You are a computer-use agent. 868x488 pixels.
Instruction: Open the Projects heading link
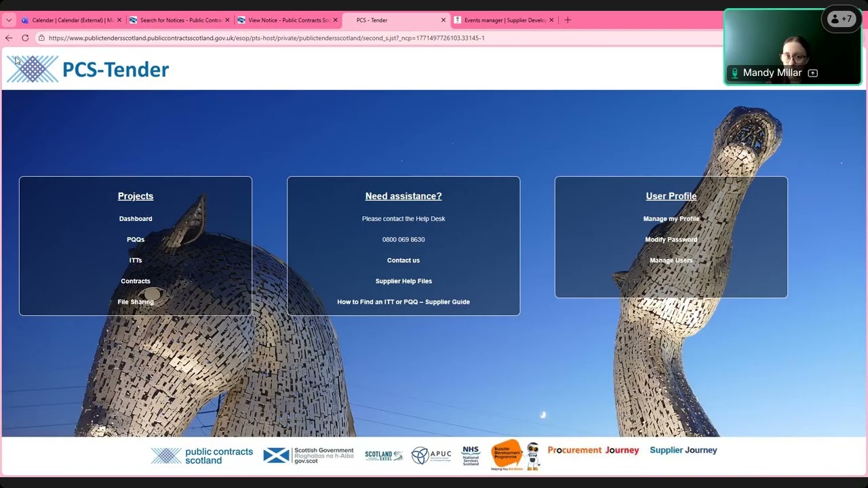(136, 196)
